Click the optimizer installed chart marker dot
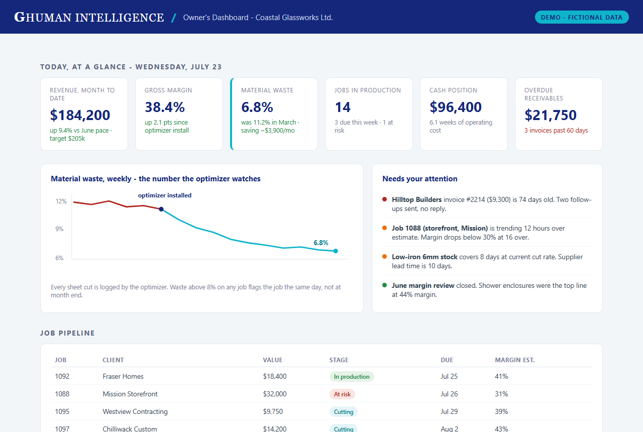Image resolution: width=643 pixels, height=432 pixels. [161, 209]
